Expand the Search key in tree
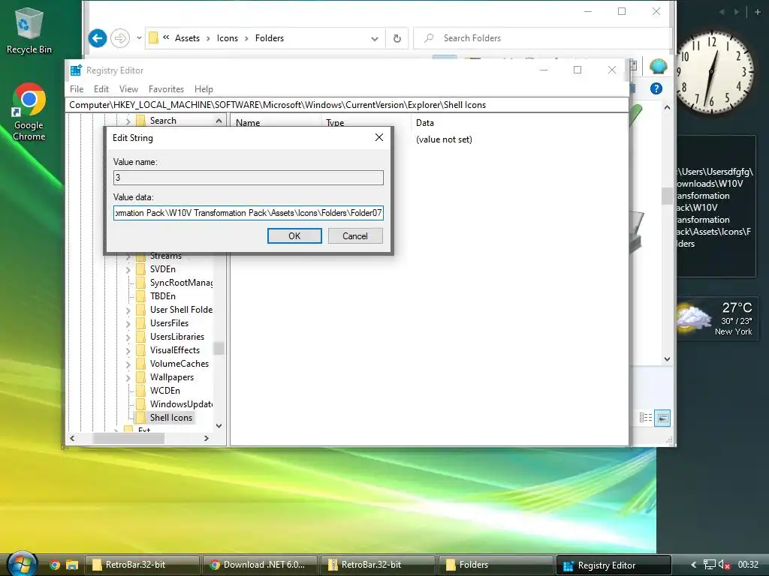The height and width of the screenshot is (576, 769). tap(128, 121)
